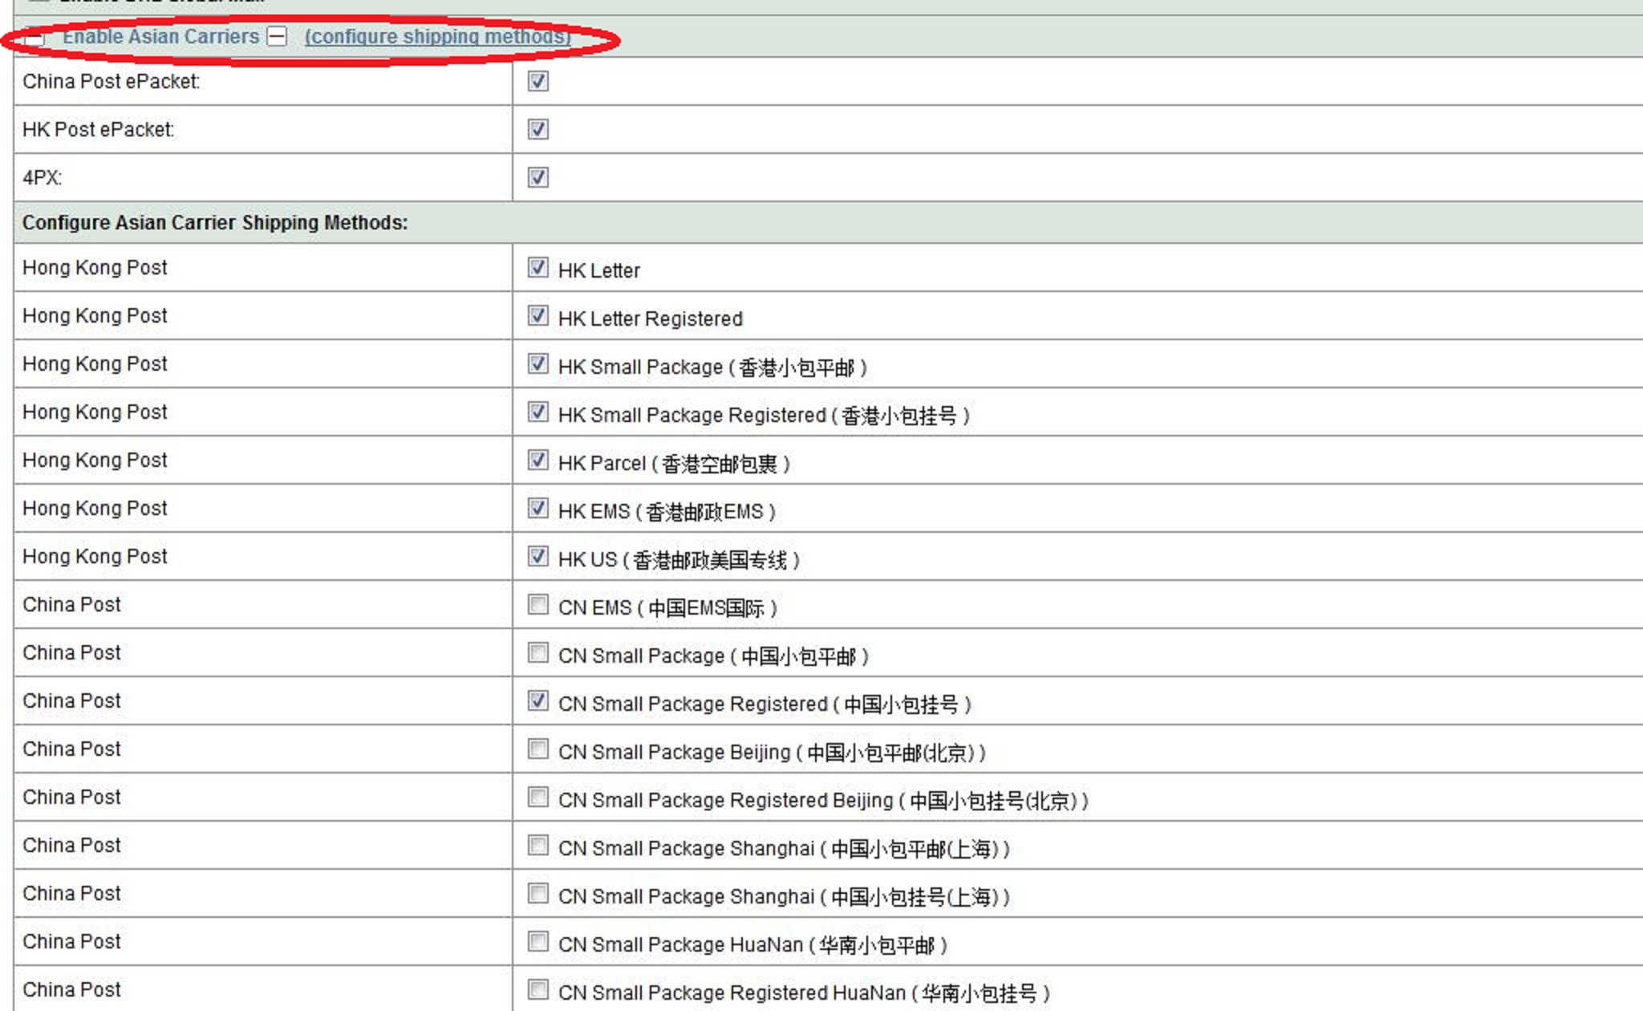Click Hong Kong Post label beside HK US
This screenshot has height=1011, width=1643.
tap(95, 556)
